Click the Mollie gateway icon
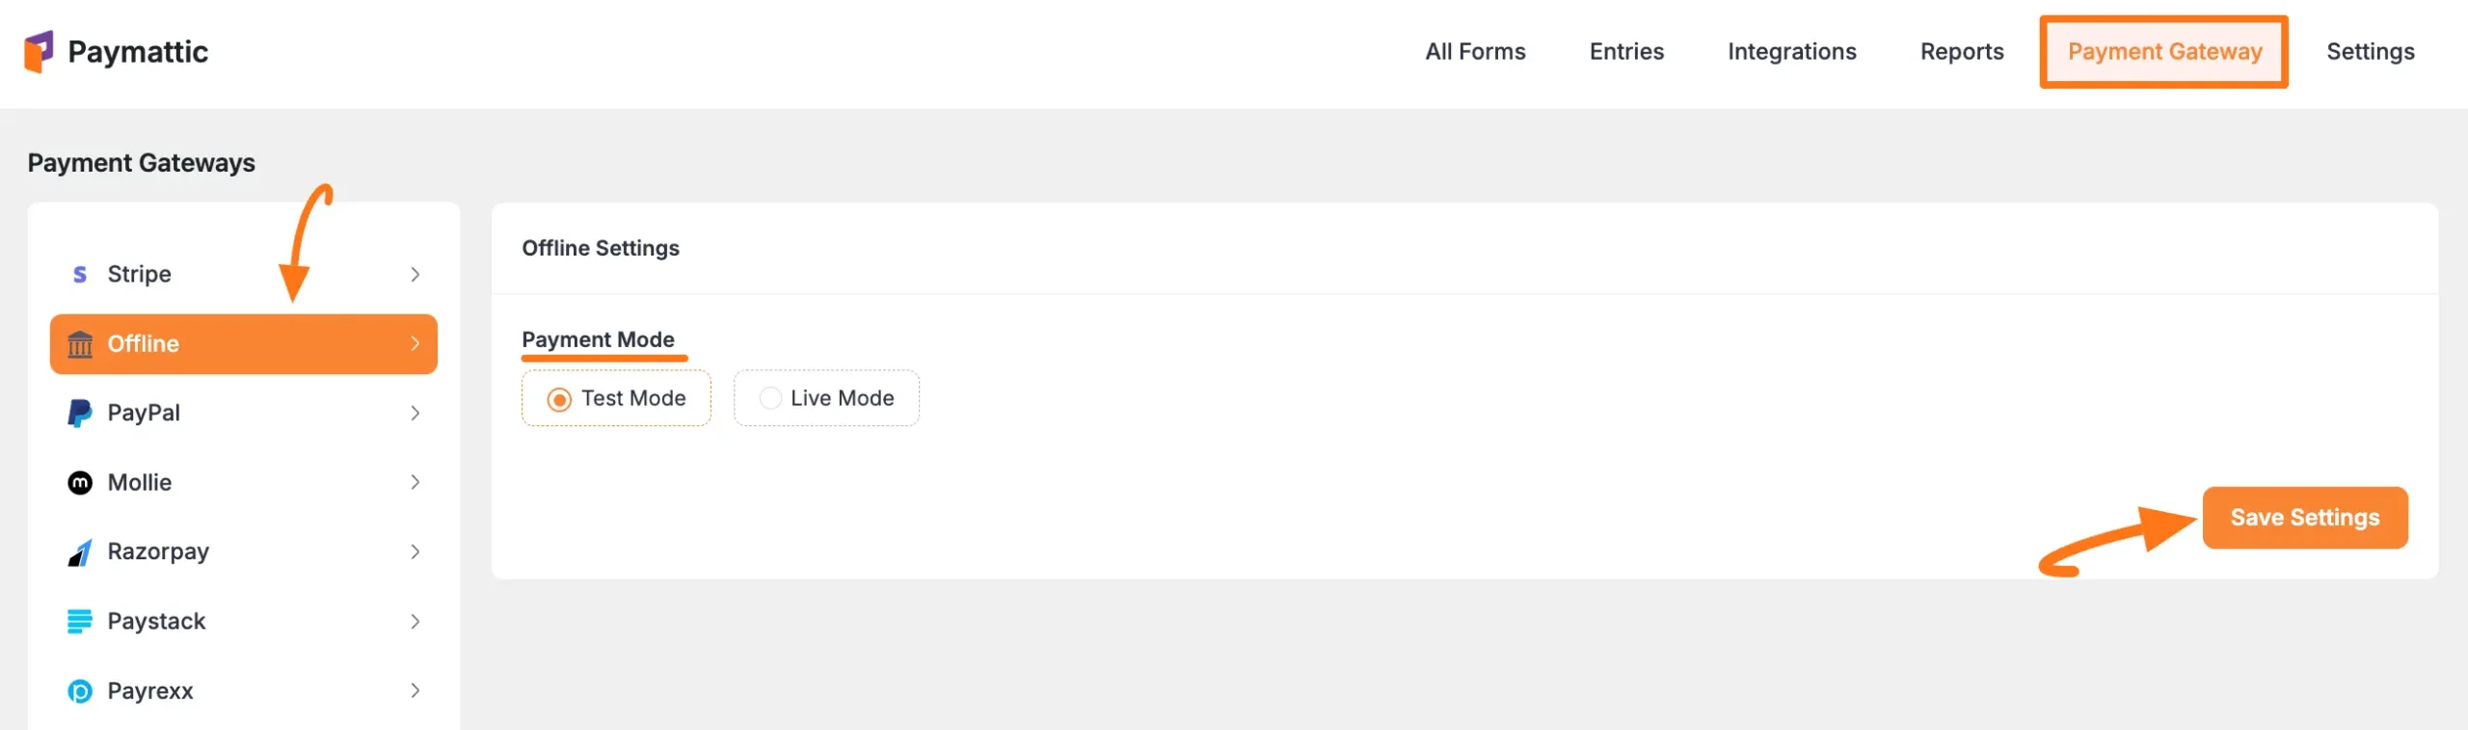The height and width of the screenshot is (730, 2468). tap(81, 482)
